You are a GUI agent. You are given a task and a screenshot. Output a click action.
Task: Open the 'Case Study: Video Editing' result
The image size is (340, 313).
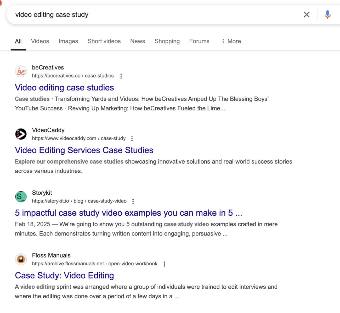(64, 275)
